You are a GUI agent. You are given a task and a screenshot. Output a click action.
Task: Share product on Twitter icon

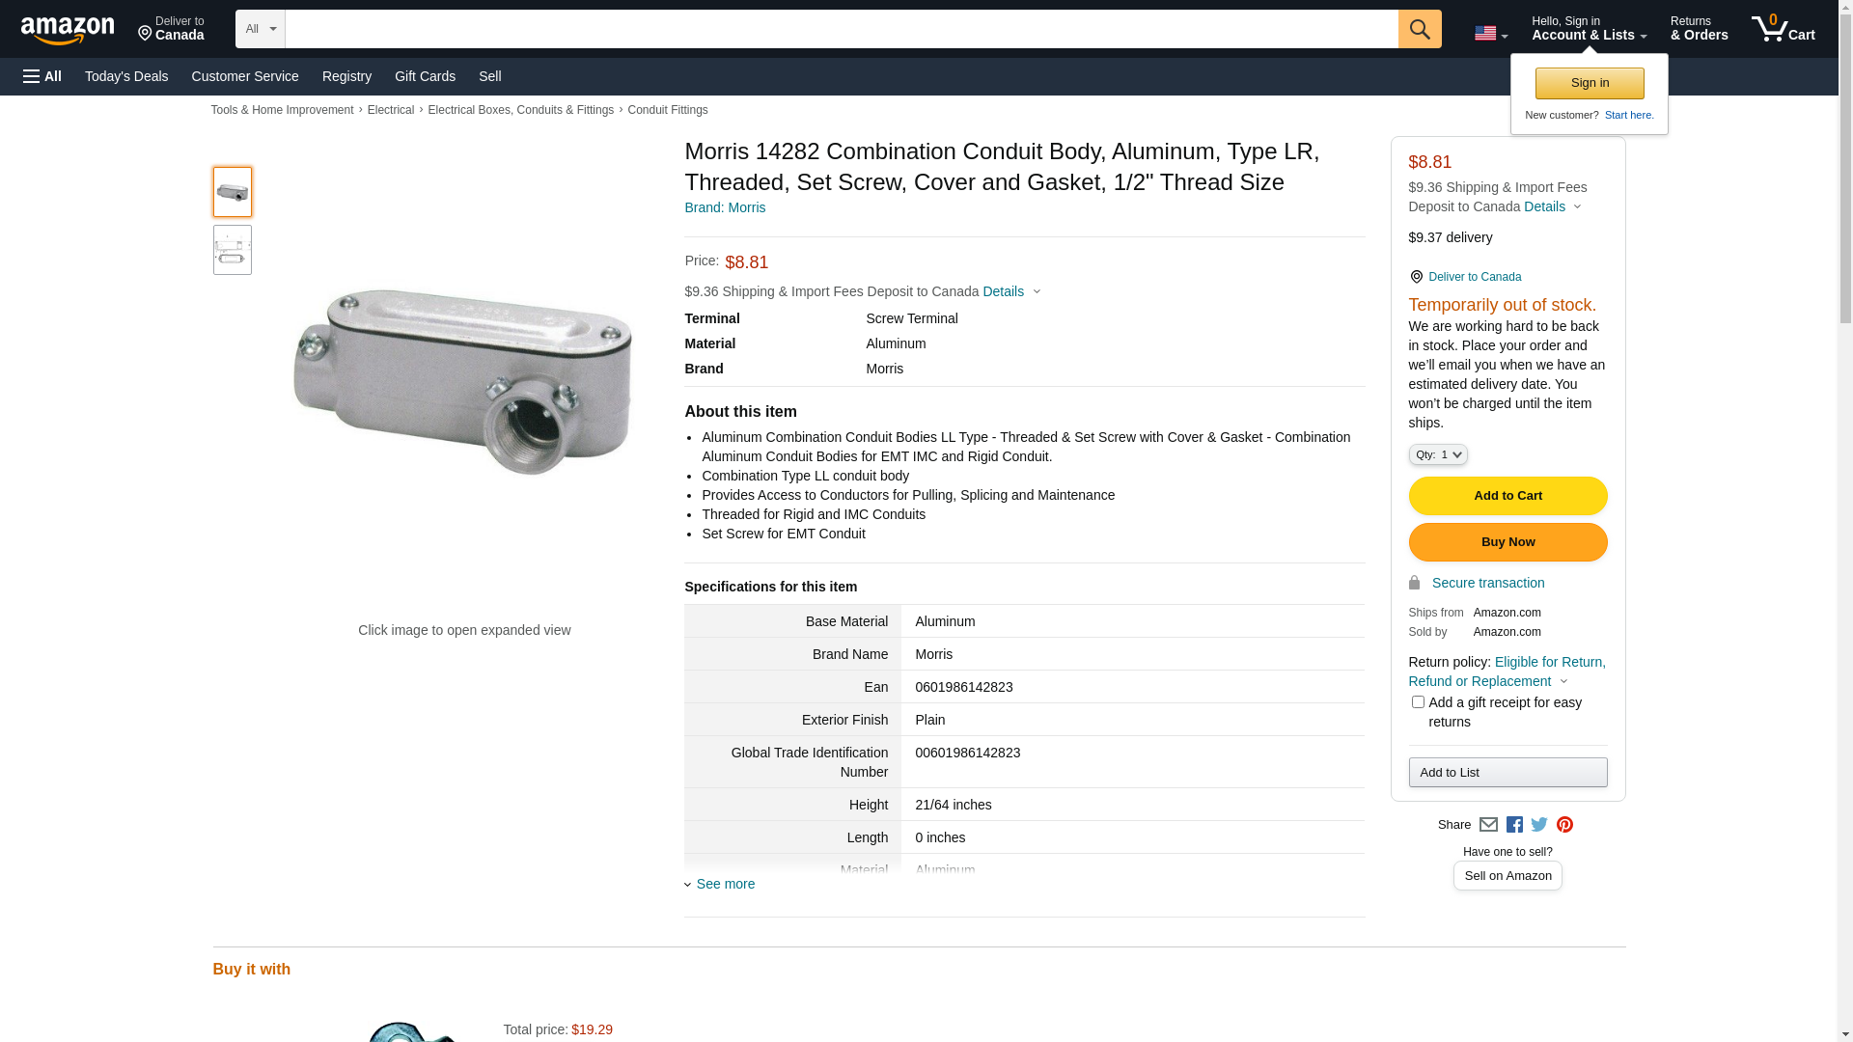pos(1539,825)
